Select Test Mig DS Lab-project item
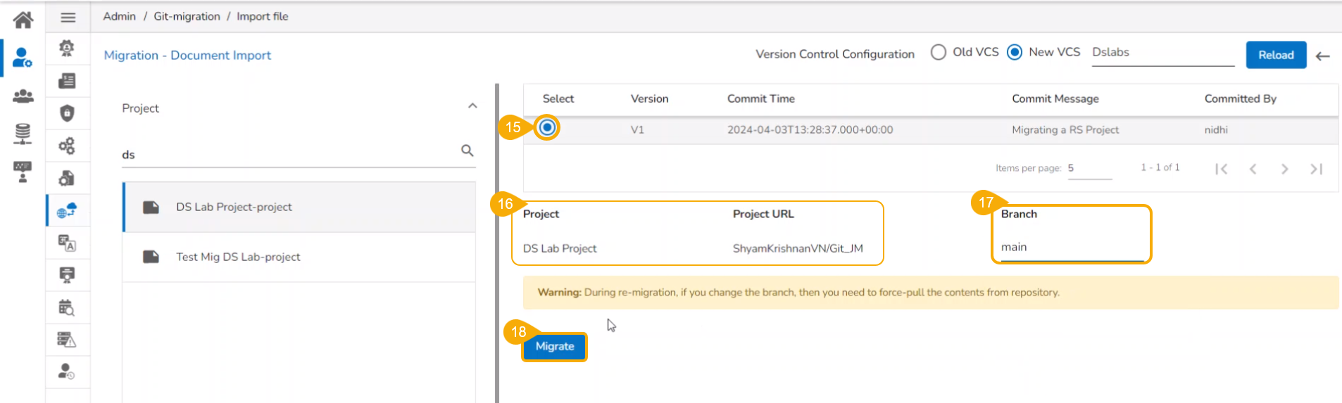The height and width of the screenshot is (403, 1342). pyautogui.click(x=238, y=257)
